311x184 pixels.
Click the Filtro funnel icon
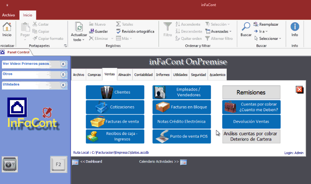168,26
